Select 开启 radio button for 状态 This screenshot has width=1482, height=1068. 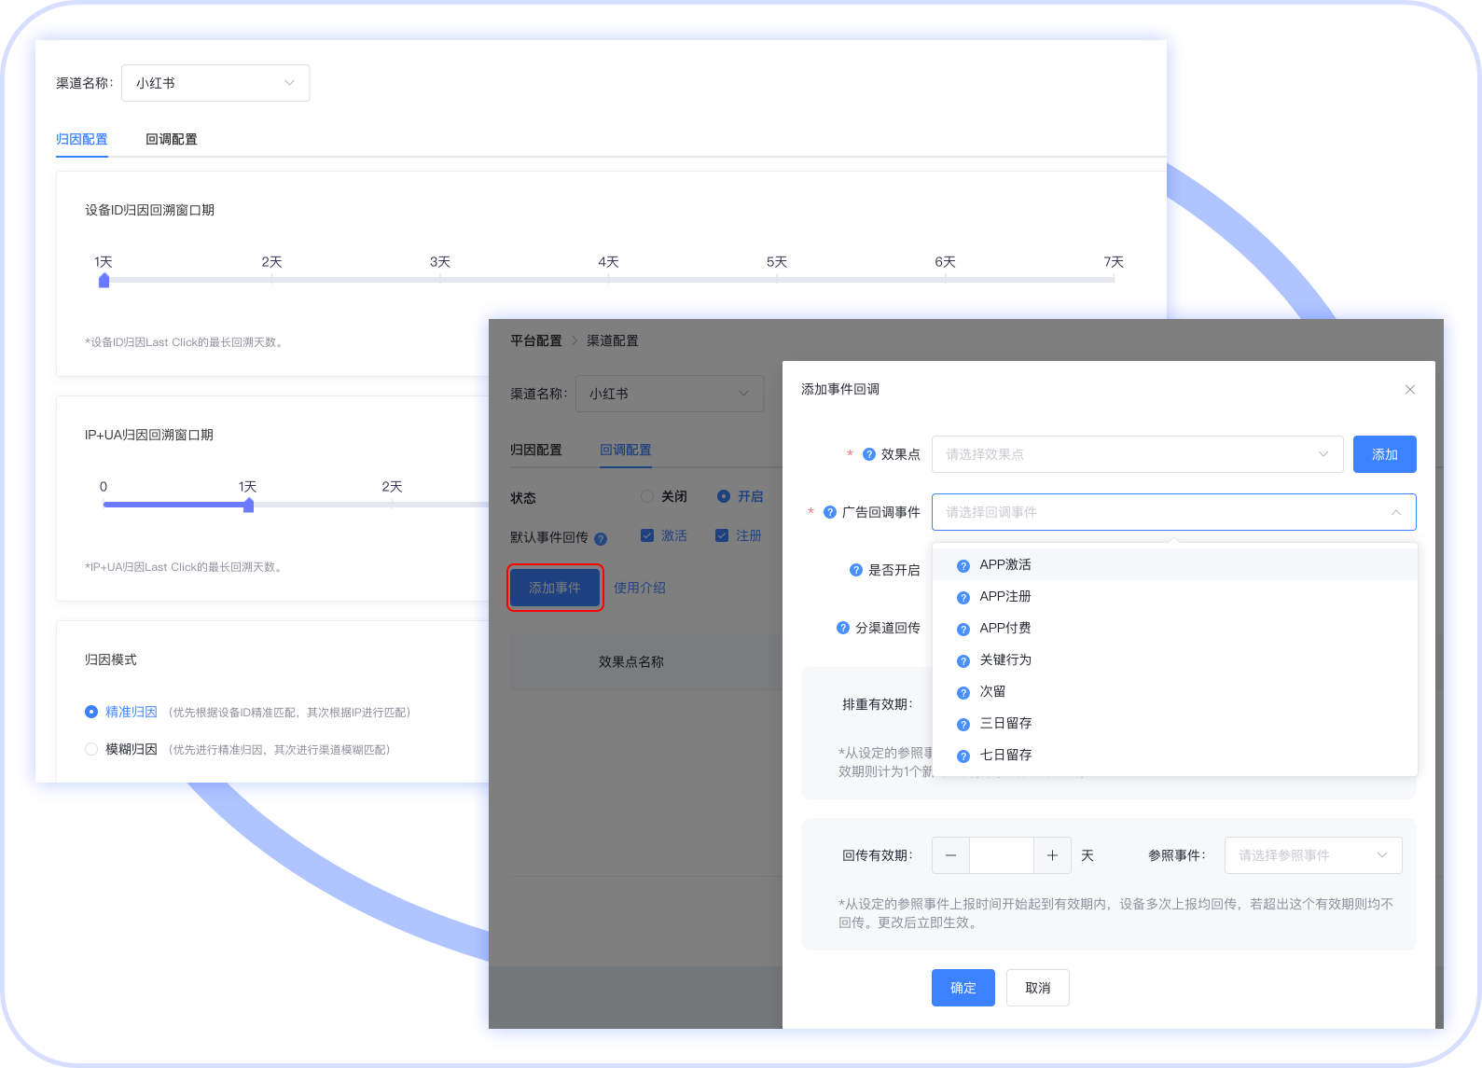pyautogui.click(x=724, y=496)
